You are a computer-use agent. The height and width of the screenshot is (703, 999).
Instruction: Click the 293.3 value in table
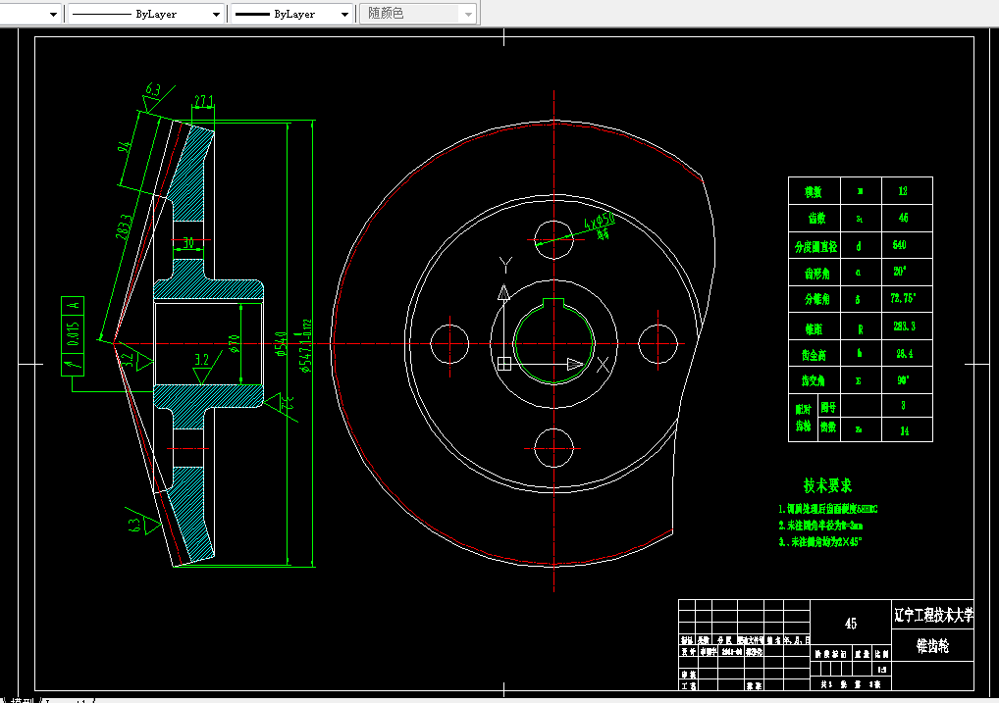904,326
